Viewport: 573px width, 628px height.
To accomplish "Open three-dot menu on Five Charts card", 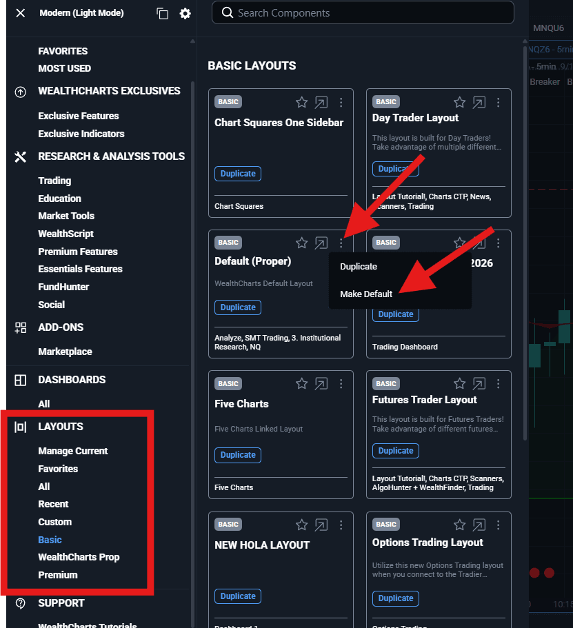I will tap(341, 384).
